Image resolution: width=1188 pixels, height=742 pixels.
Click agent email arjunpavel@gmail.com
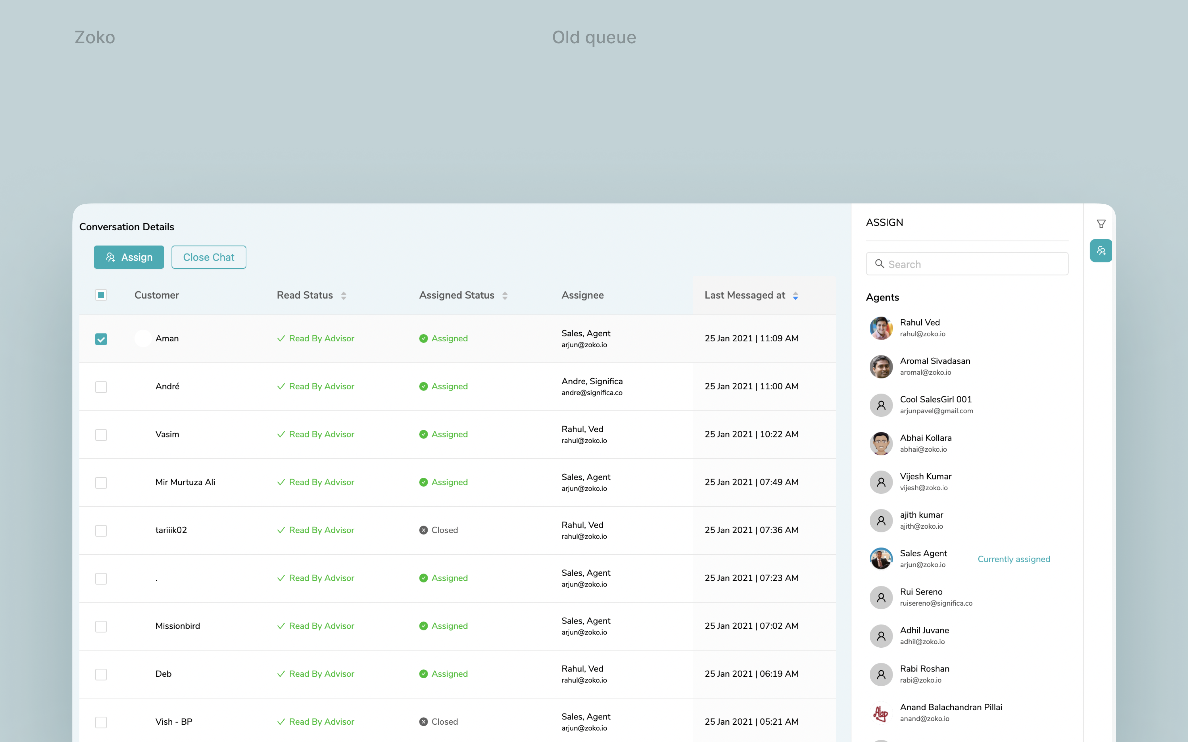tap(936, 411)
